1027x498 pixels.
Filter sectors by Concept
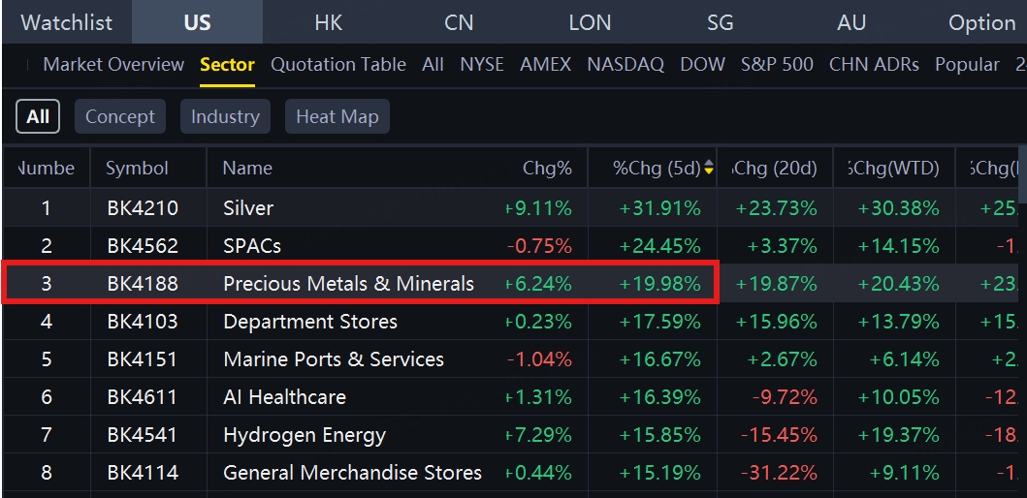point(120,116)
